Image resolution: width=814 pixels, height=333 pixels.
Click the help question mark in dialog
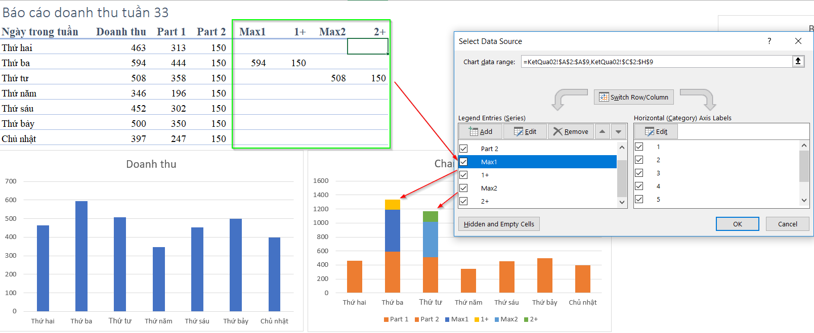769,41
